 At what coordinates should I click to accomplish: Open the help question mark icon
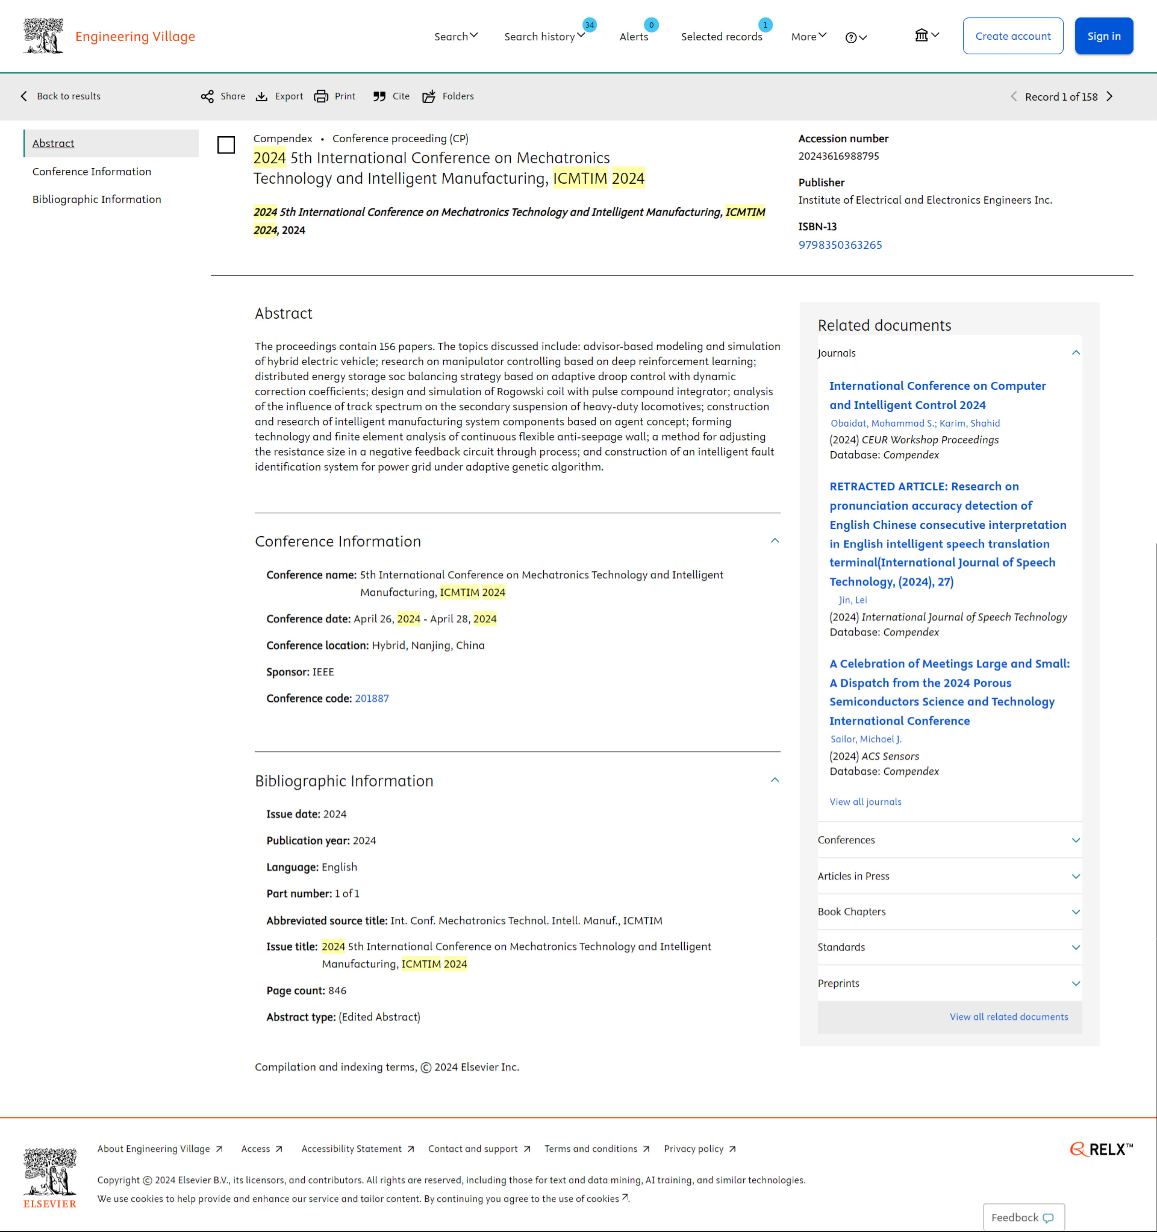click(x=856, y=37)
